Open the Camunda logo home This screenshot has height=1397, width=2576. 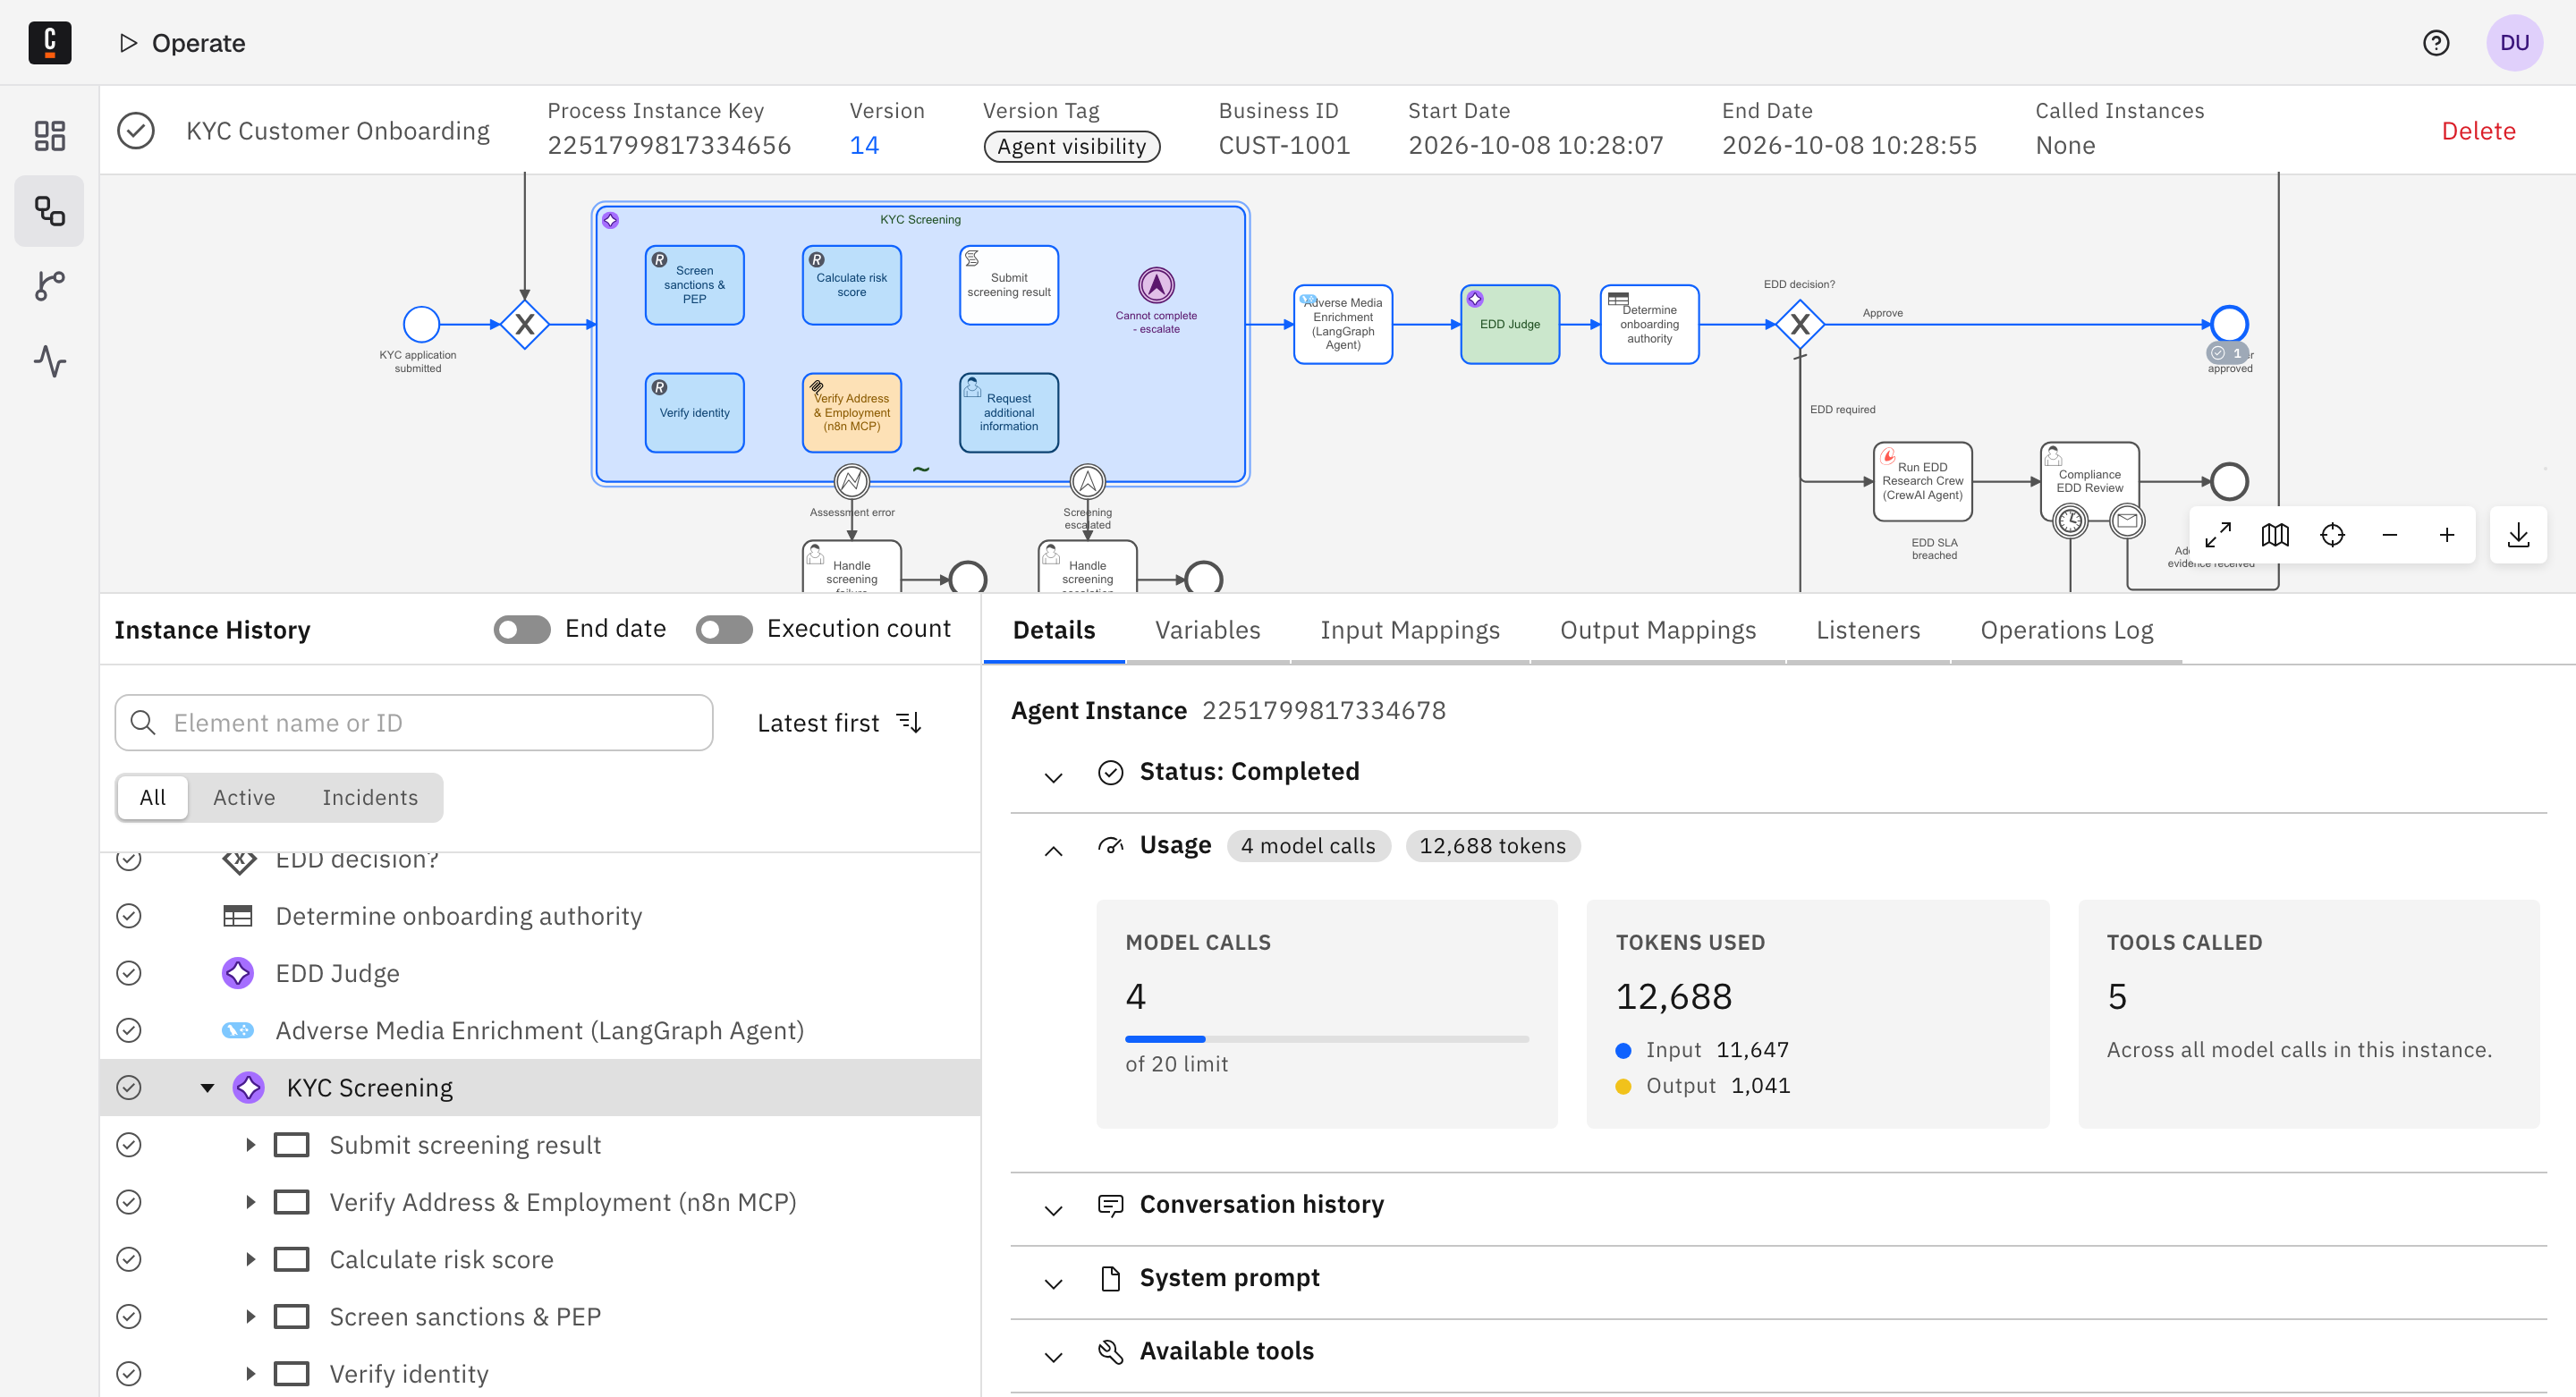pyautogui.click(x=49, y=42)
